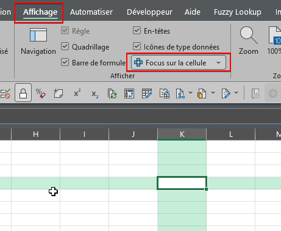The height and width of the screenshot is (231, 281).
Task: Toggle the padlock cell lock icon
Action: click(23, 93)
